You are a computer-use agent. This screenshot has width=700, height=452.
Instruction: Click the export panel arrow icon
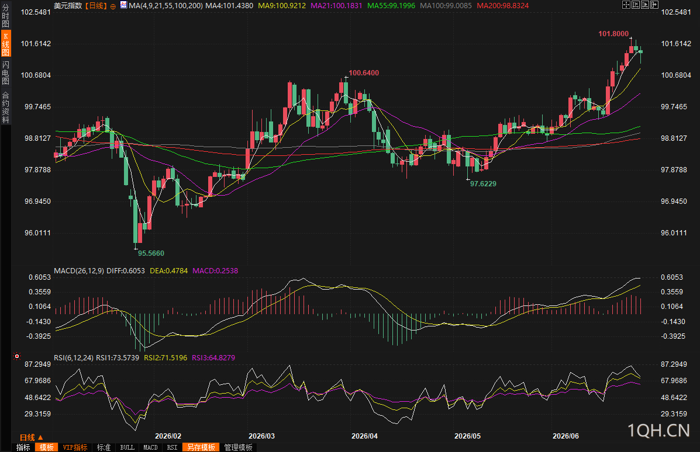pos(654,5)
